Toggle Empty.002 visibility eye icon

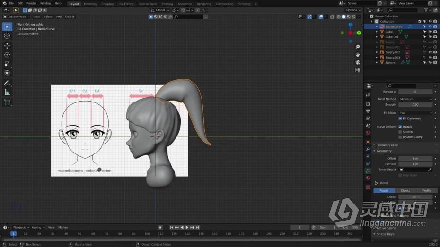tap(430, 52)
